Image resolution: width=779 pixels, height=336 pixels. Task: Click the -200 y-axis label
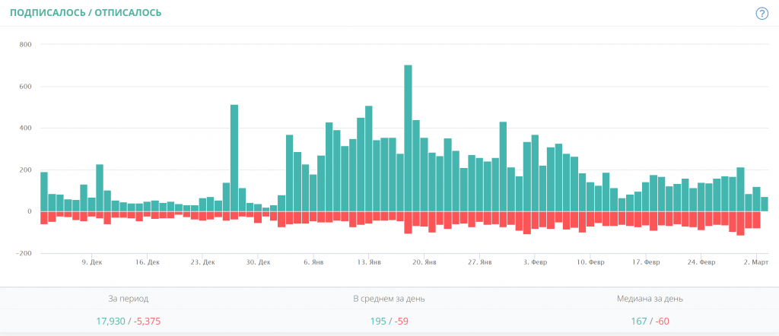pyautogui.click(x=23, y=253)
